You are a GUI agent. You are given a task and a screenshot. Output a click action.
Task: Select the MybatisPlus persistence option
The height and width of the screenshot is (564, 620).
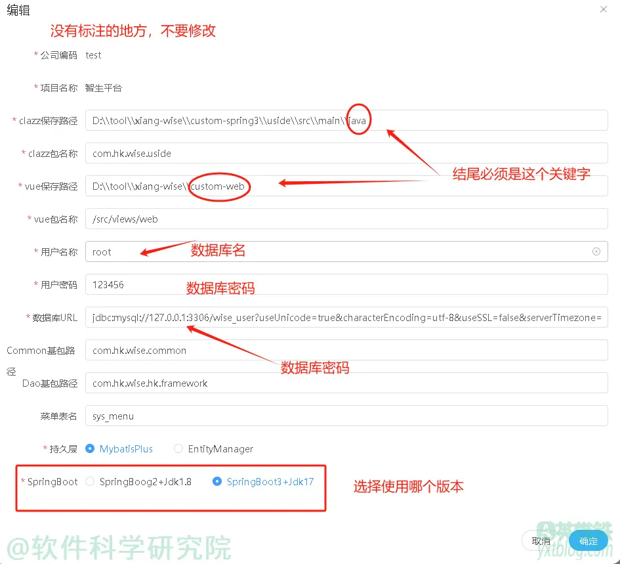119,449
